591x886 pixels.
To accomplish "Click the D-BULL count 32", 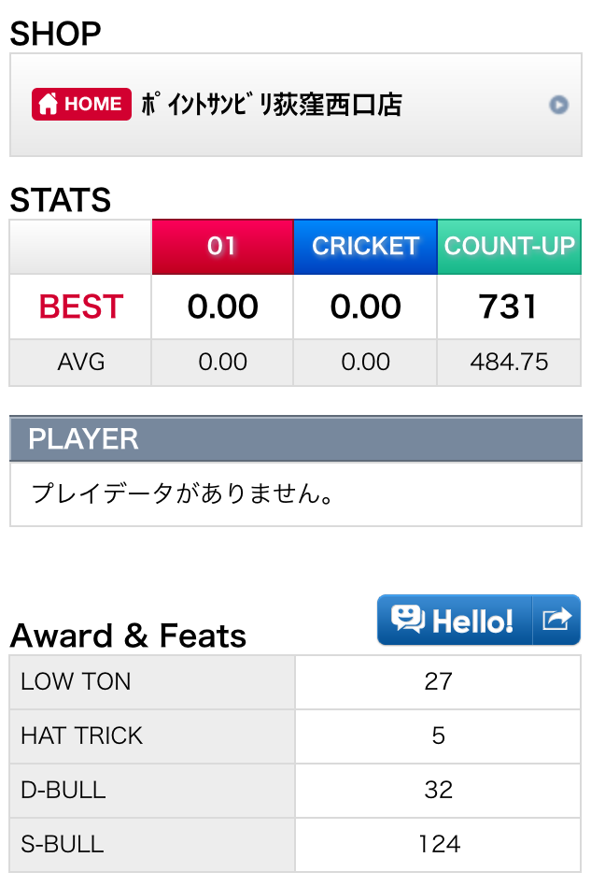I will point(439,790).
